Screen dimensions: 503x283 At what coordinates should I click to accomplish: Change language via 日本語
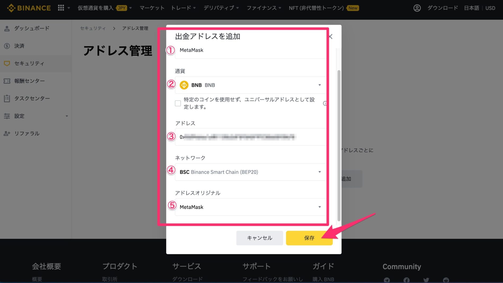(471, 8)
